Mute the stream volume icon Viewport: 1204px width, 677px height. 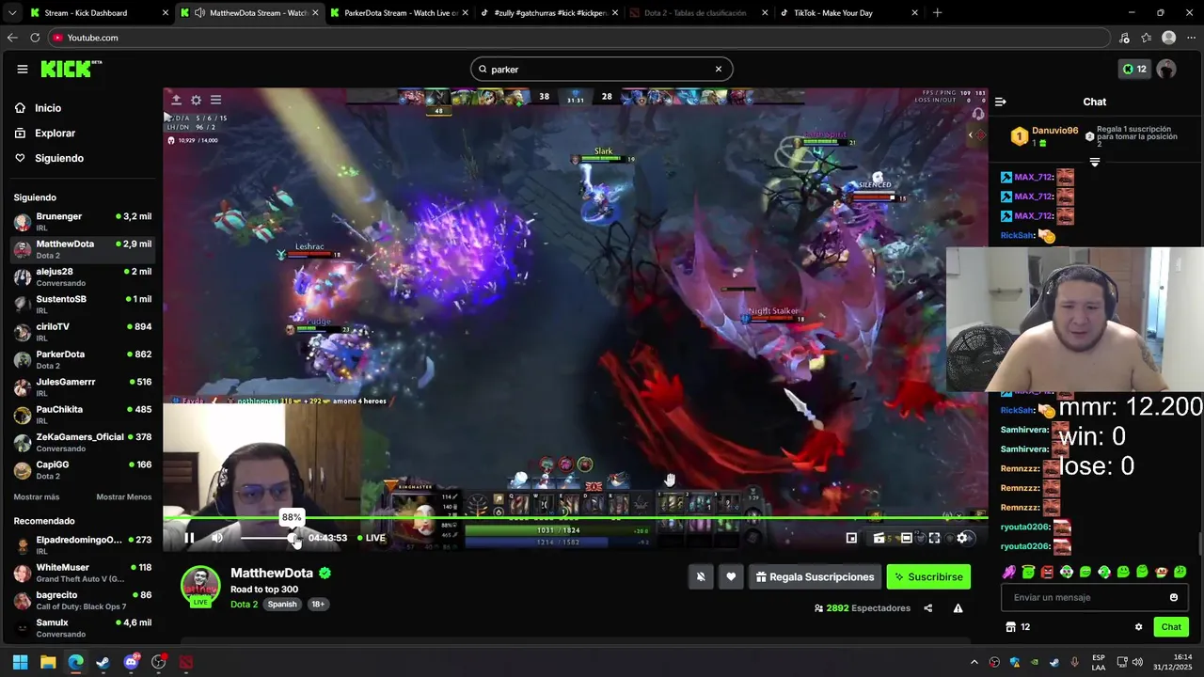pyautogui.click(x=217, y=538)
